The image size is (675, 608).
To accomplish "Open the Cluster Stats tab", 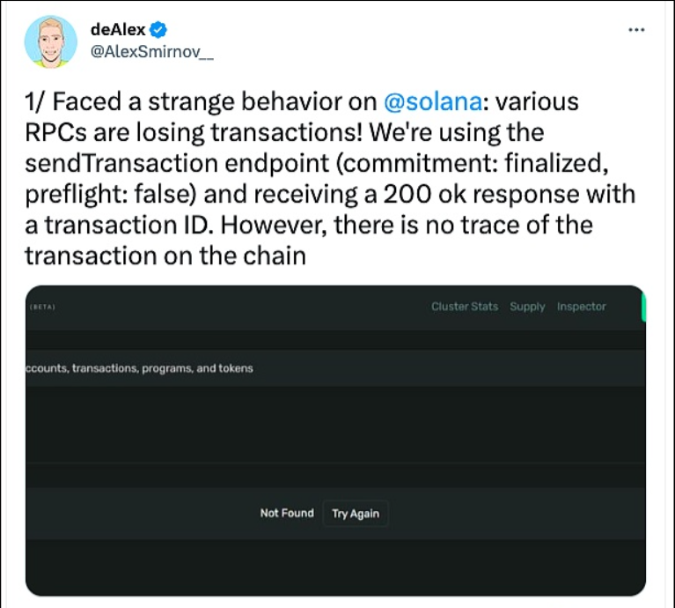I will pos(464,307).
